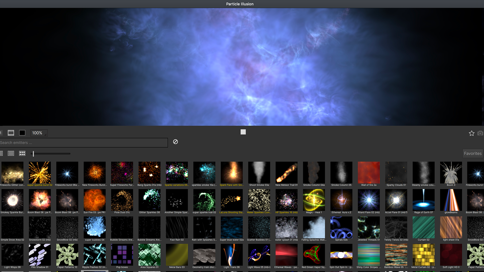Drag the thumbnail size slider

pyautogui.click(x=33, y=153)
